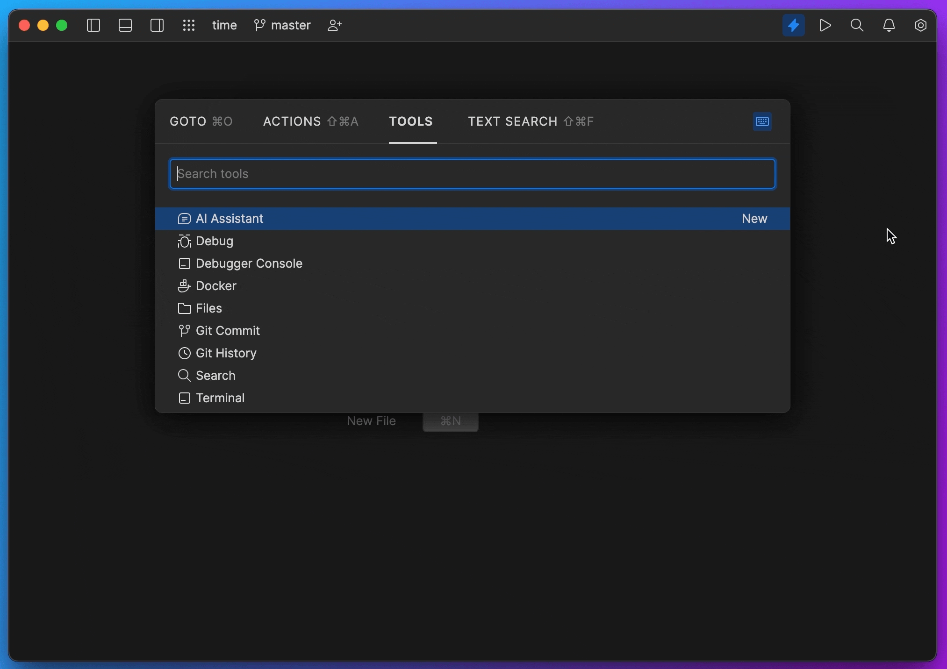The width and height of the screenshot is (947, 669).
Task: Click the AI Assistant chat bubble icon
Action: click(x=185, y=219)
